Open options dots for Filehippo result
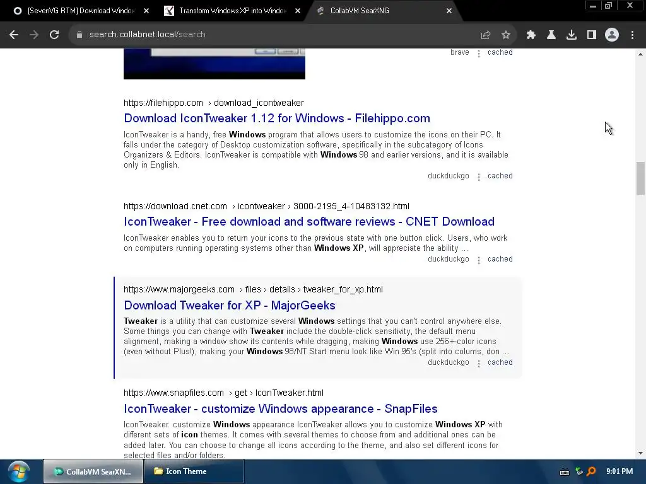The image size is (646, 484). coord(479,177)
